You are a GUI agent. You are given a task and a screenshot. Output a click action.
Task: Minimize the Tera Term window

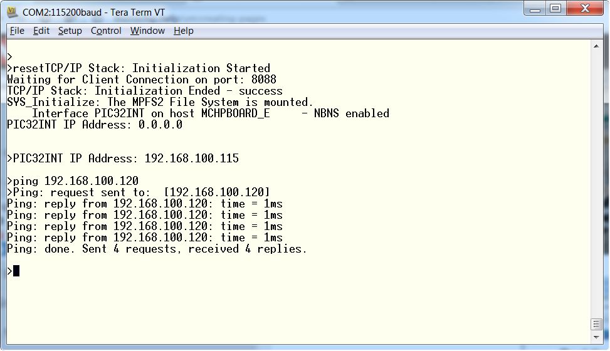[535, 9]
